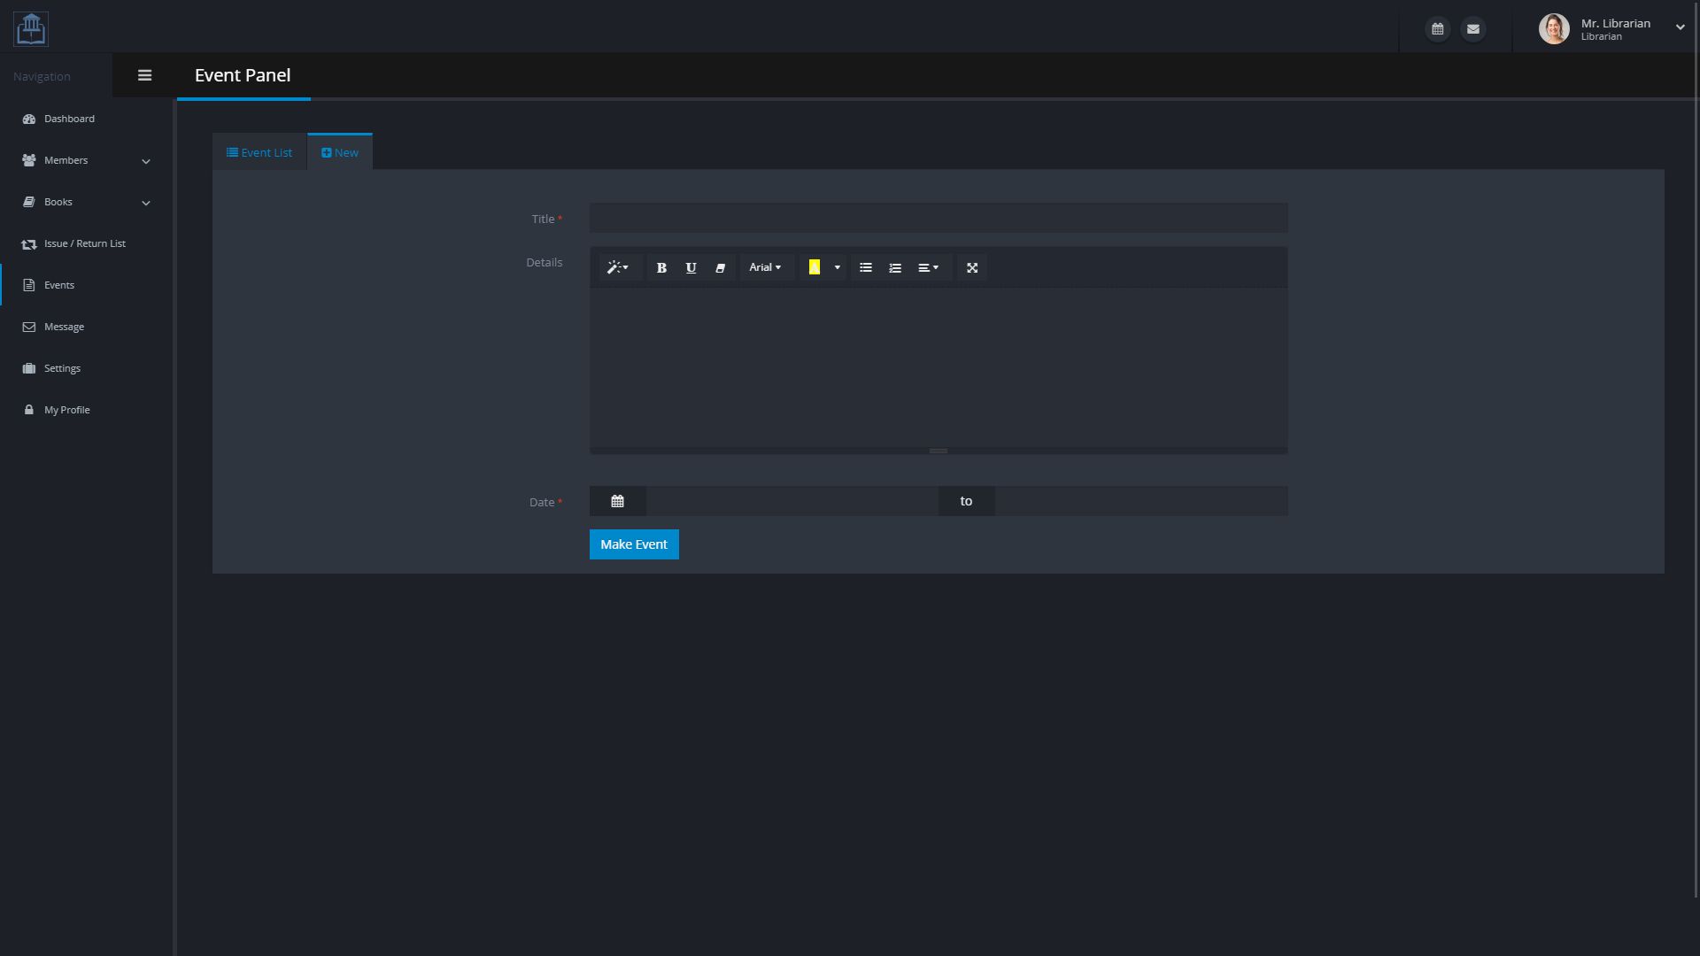
Task: Insert an unordered bullet list
Action: coord(866,267)
